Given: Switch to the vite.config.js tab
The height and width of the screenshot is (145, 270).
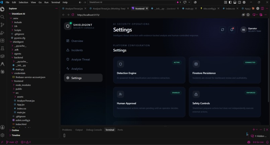Looking at the screenshot, I should (210, 8).
